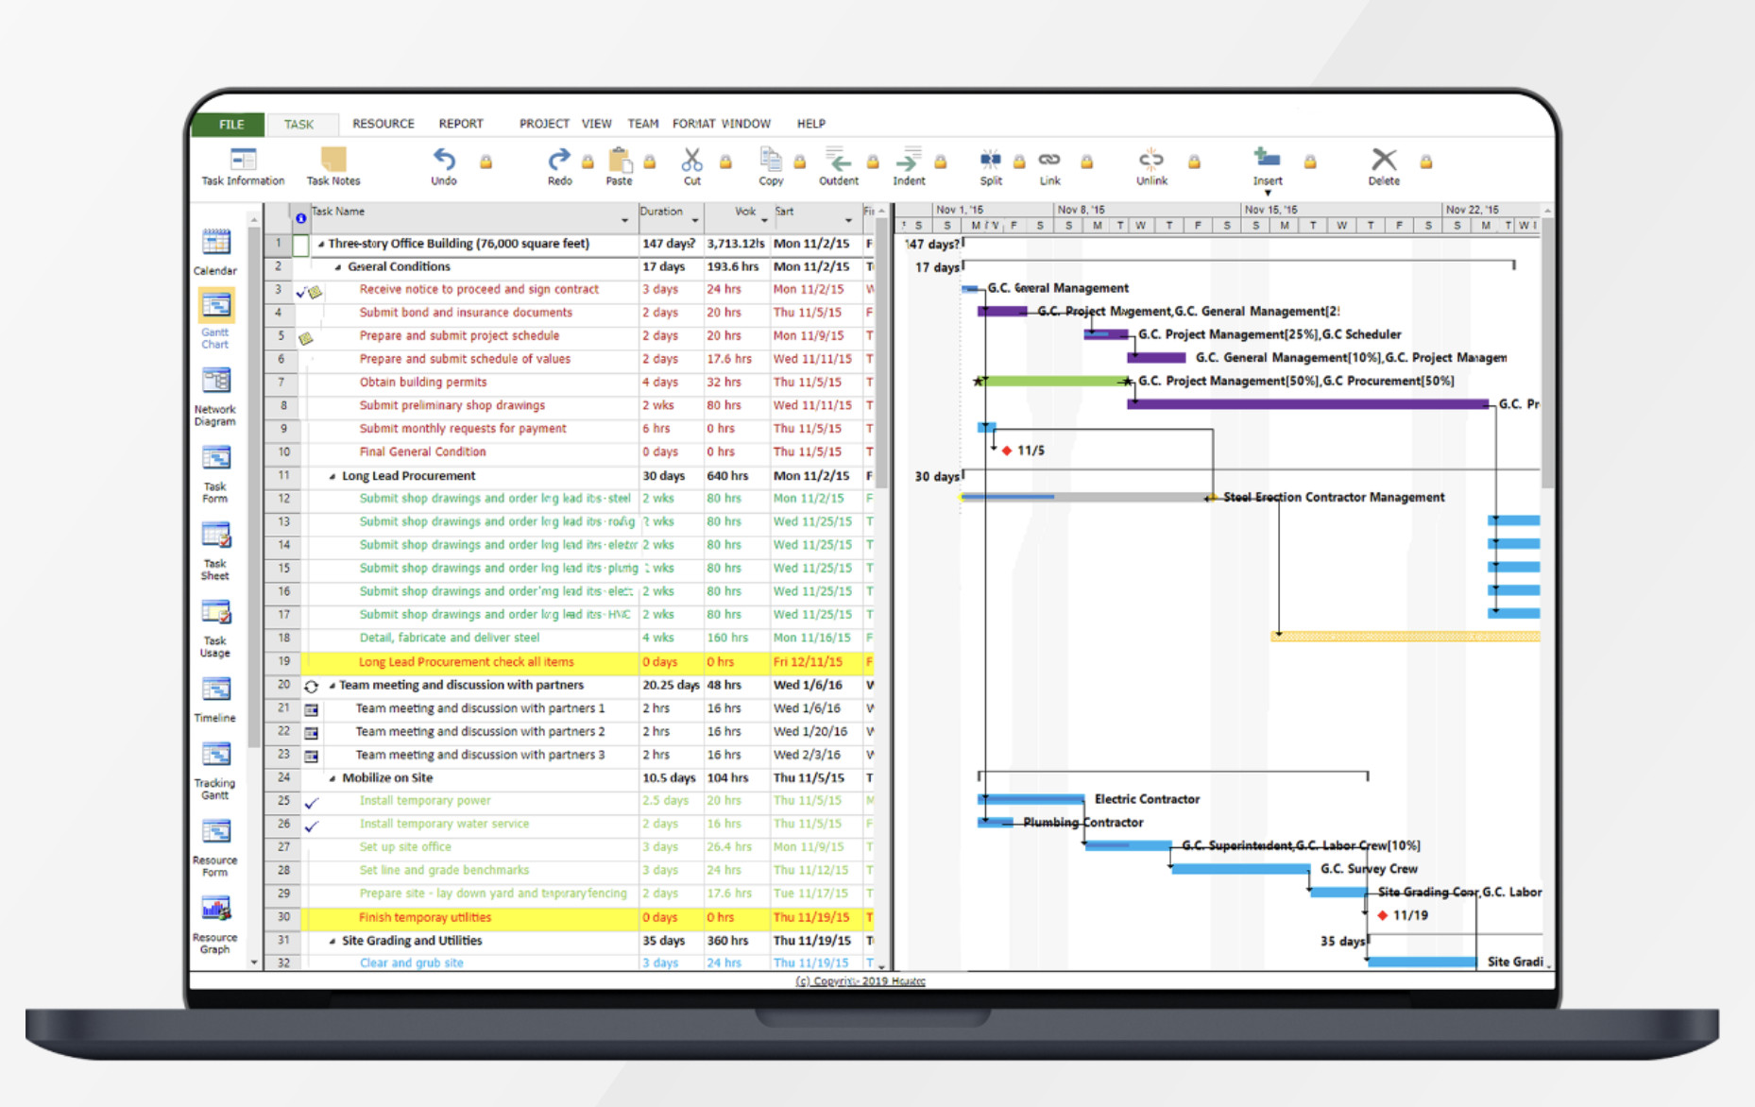Collapse the Long Lead Procurement group
The width and height of the screenshot is (1755, 1107).
pos(332,475)
